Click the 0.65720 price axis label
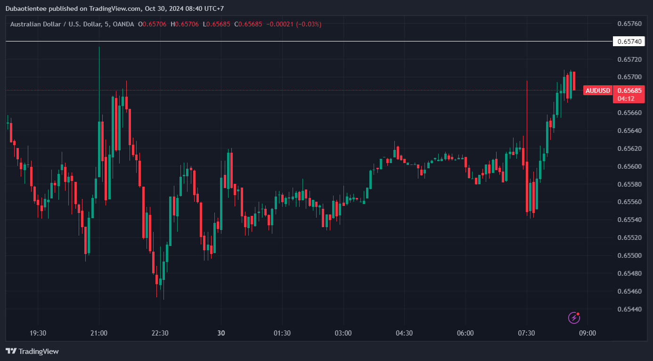Screen dimensions: 653x361 (x=629, y=59)
